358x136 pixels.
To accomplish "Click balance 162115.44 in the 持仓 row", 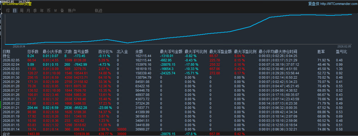I will (143, 56).
